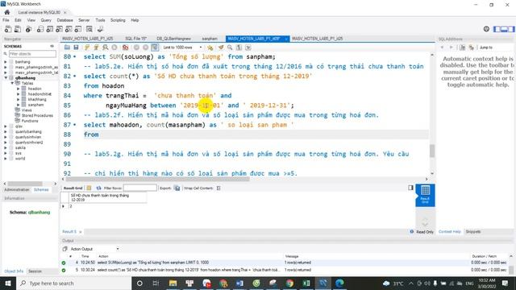The width and height of the screenshot is (516, 290).
Task: Toggle continue-on-error execution mode
Action: [126, 48]
